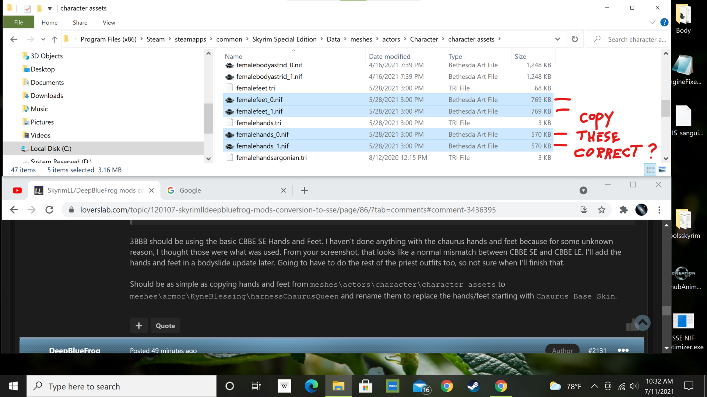The width and height of the screenshot is (707, 397).
Task: Select femalehands.tri file
Action: coord(388,123)
